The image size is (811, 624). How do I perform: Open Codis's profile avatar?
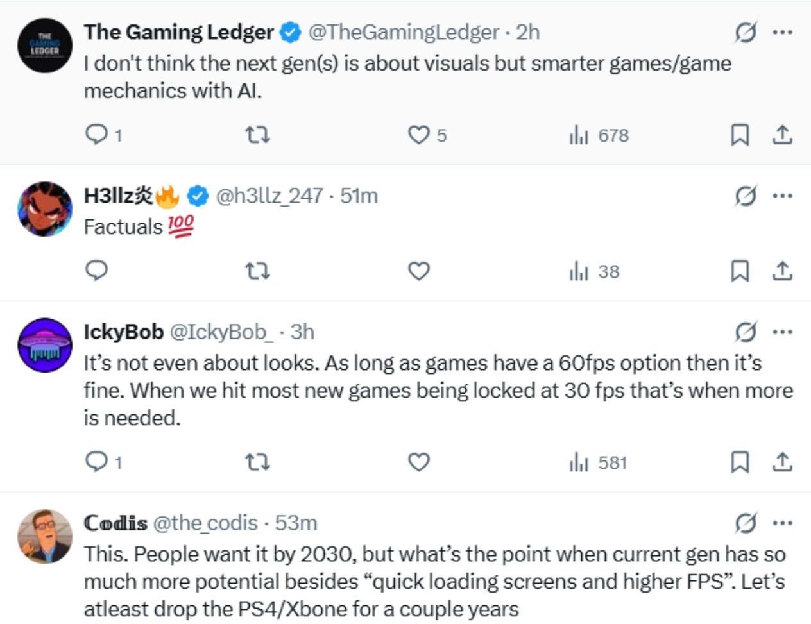[x=44, y=537]
